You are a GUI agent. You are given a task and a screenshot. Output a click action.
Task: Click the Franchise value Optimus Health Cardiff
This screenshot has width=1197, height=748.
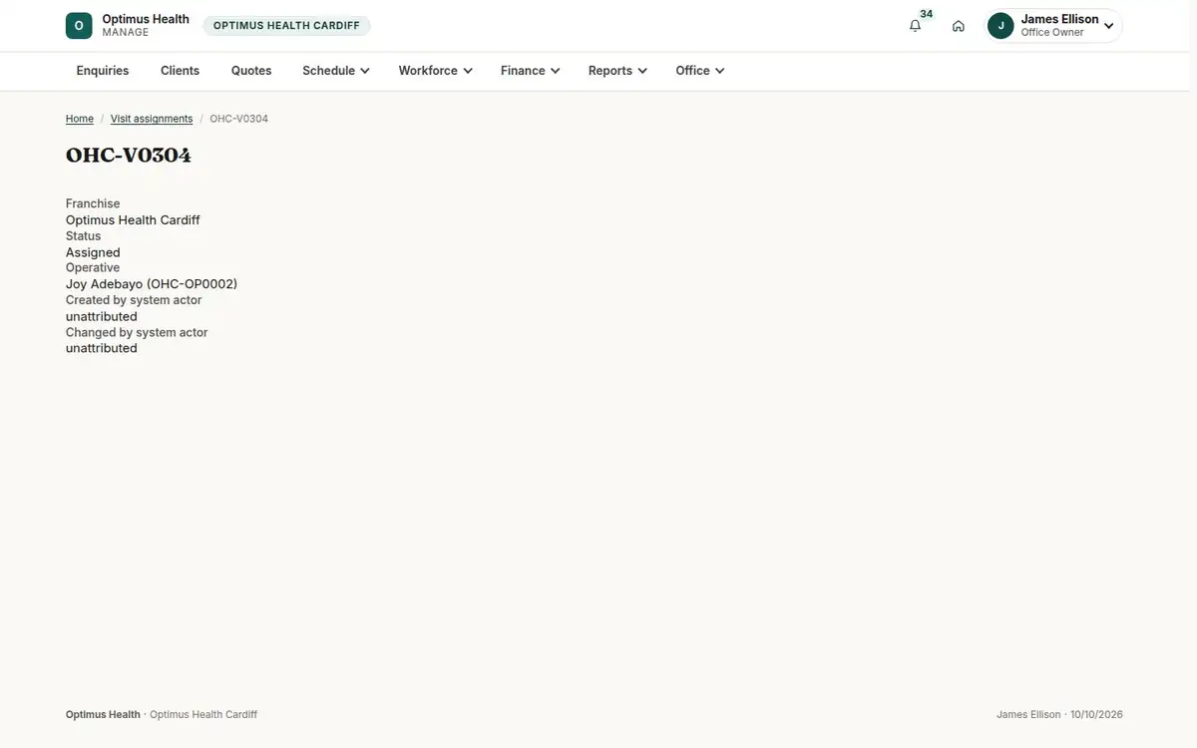(x=133, y=220)
